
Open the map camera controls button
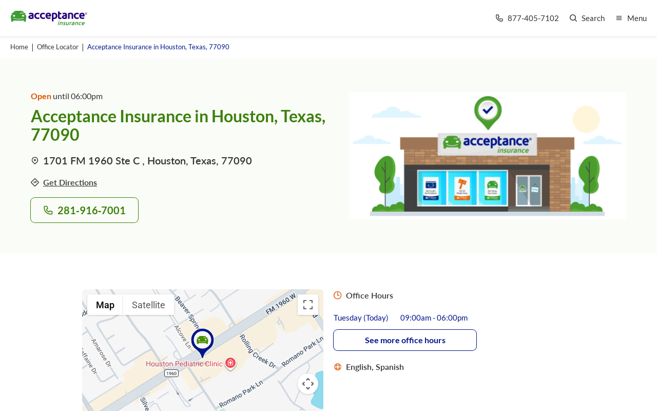308,384
